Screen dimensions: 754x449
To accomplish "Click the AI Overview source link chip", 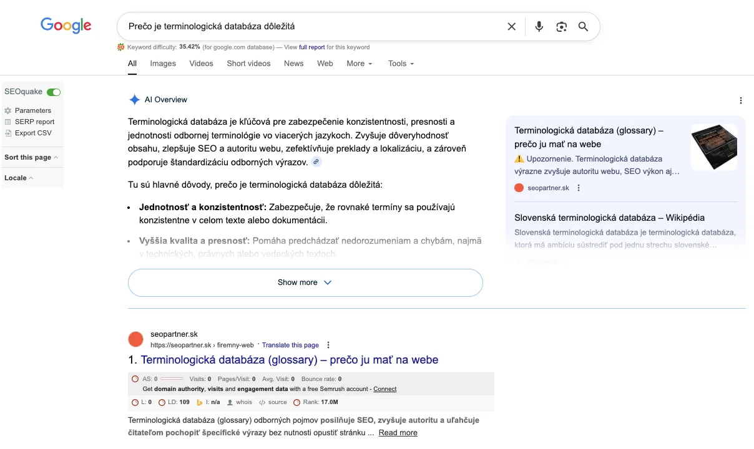I will pyautogui.click(x=316, y=162).
